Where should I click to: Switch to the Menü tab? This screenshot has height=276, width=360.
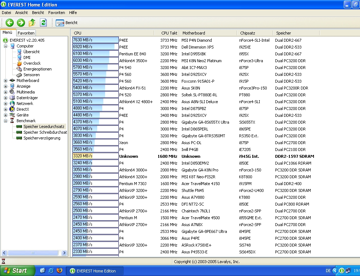point(8,33)
